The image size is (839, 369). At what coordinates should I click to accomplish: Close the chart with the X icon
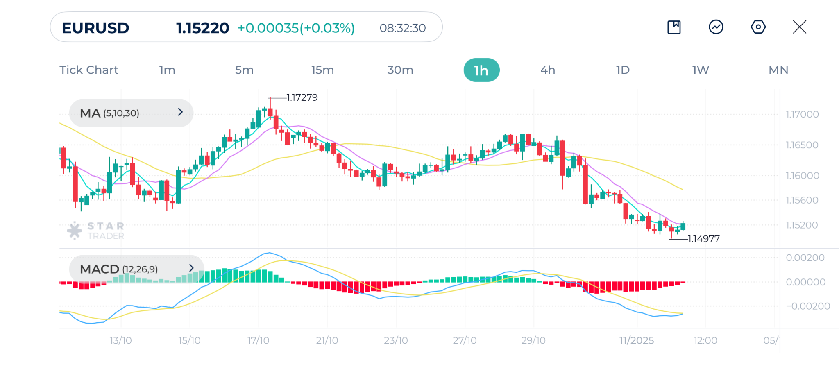(799, 27)
